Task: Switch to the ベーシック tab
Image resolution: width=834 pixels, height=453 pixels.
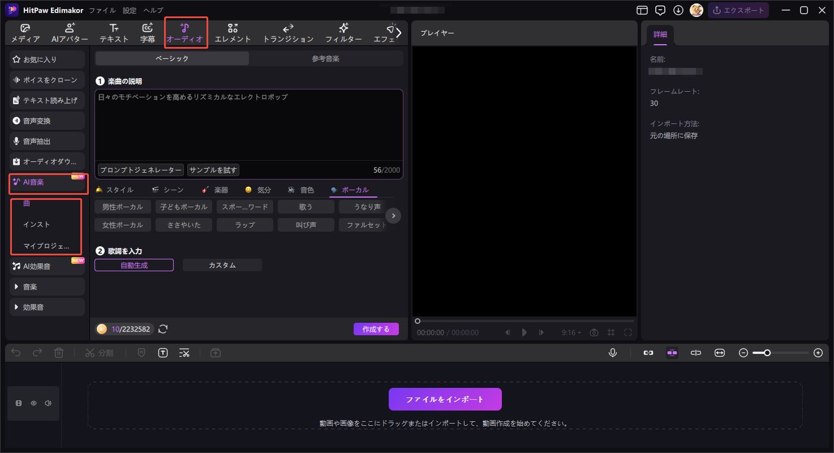Action: tap(172, 58)
